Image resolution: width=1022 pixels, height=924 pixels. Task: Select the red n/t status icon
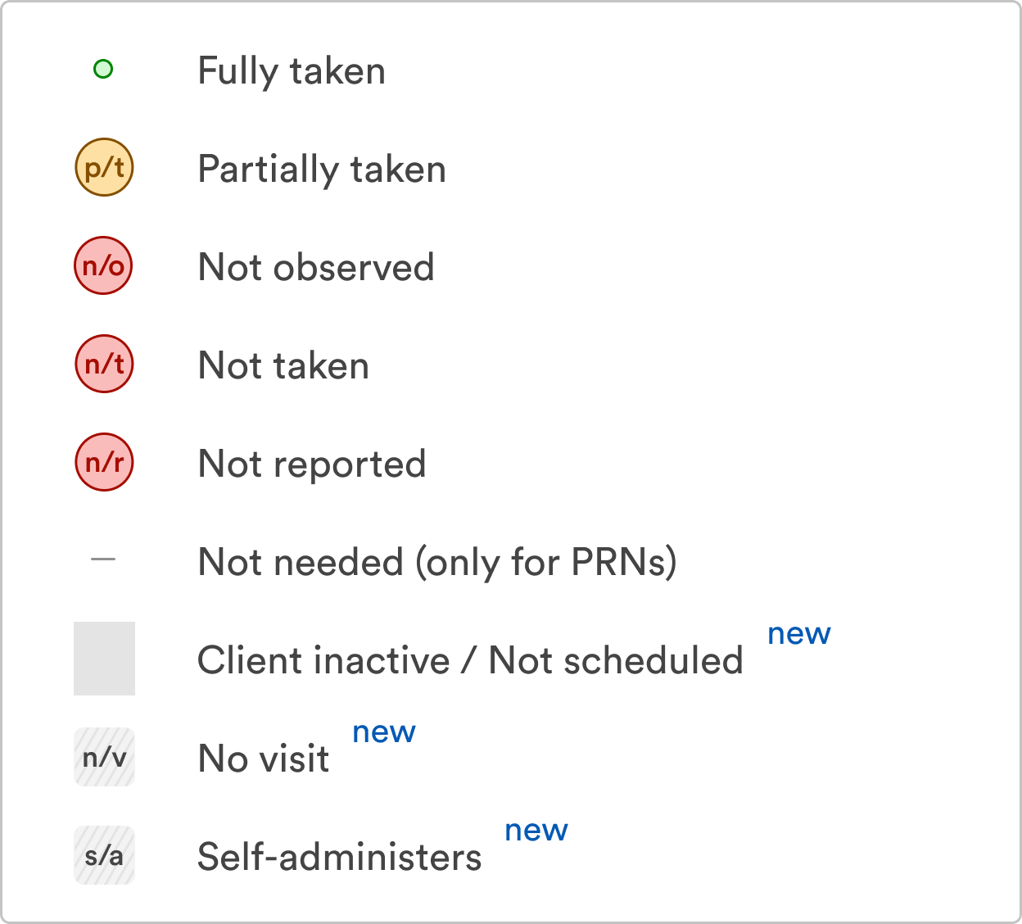pyautogui.click(x=104, y=364)
